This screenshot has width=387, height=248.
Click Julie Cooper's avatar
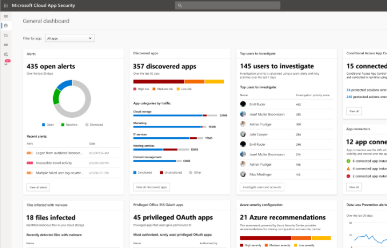[243, 134]
